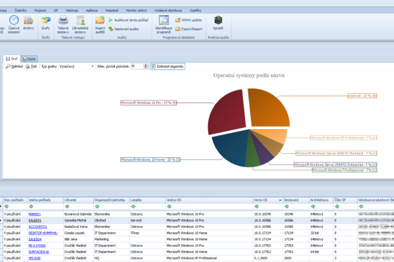Open the Import auditů folder icon
The height and width of the screenshot is (262, 394).
click(100, 20)
